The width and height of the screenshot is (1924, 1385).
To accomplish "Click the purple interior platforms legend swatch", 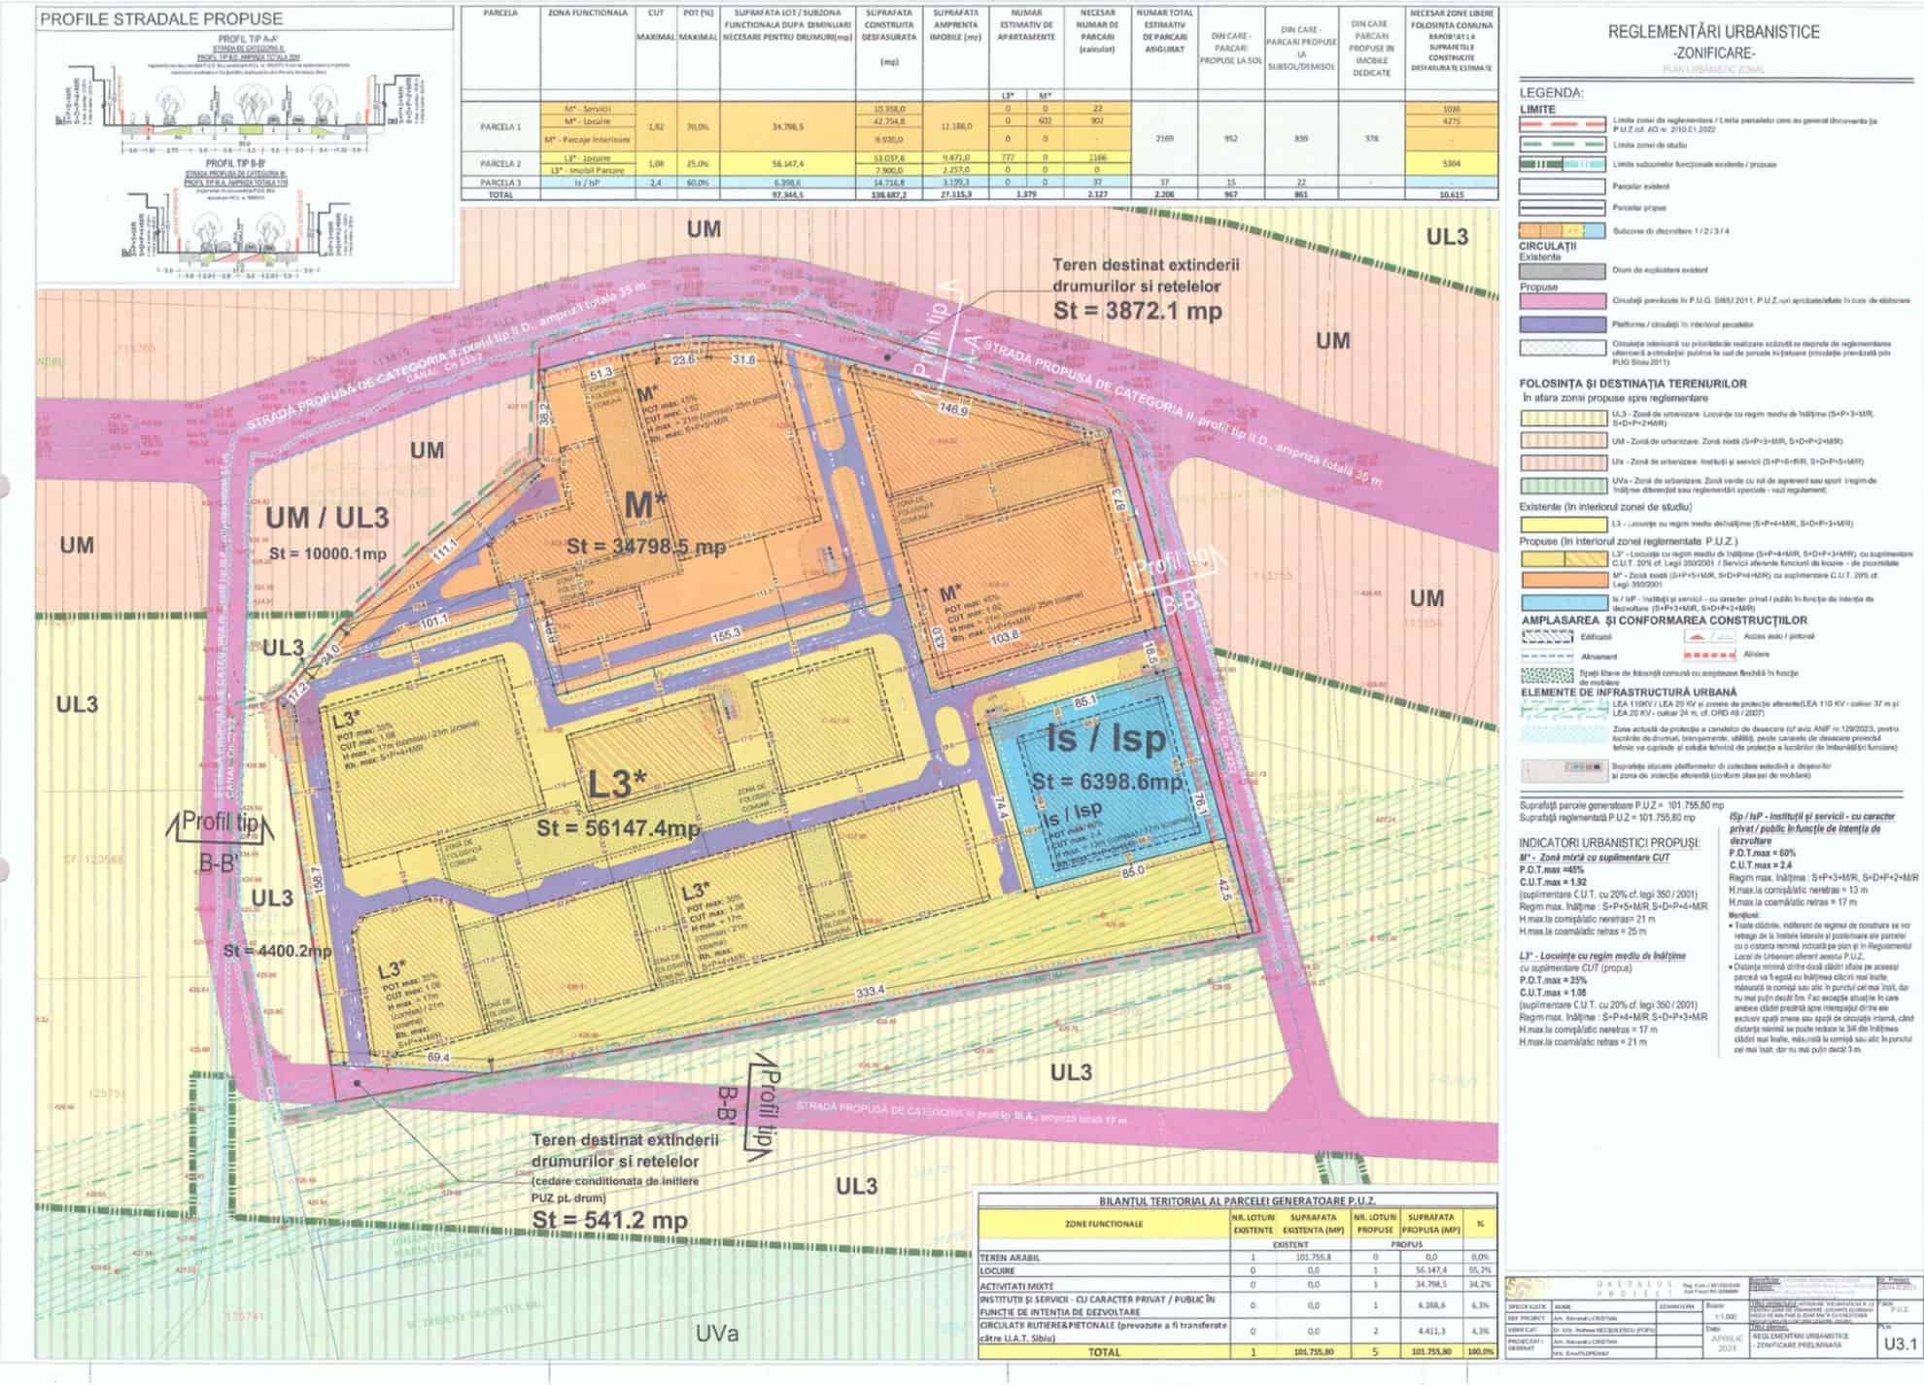I will pos(1561,324).
